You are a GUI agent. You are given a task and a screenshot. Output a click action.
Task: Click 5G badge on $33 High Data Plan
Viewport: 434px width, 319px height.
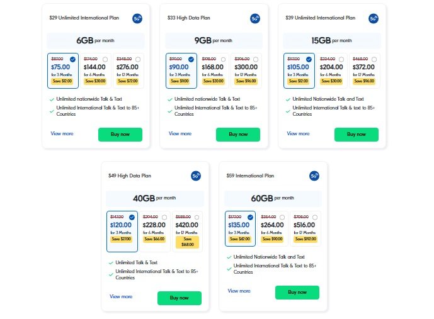255,18
